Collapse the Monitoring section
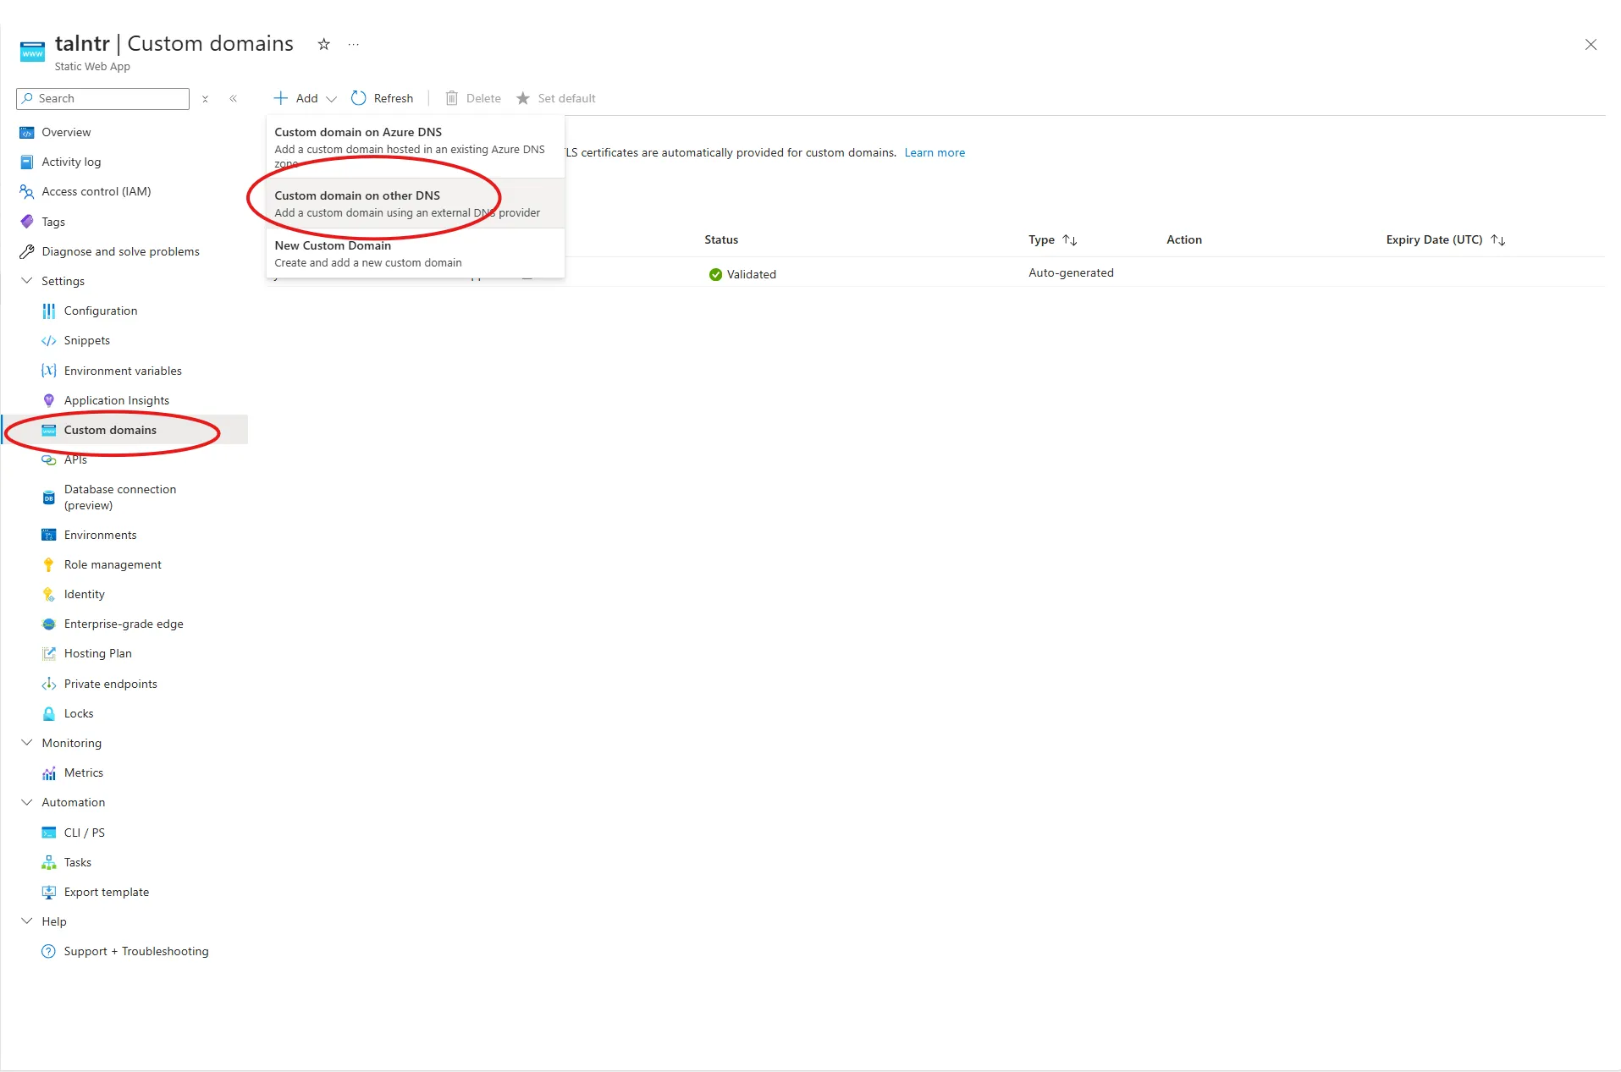This screenshot has width=1621, height=1072. pos(27,743)
